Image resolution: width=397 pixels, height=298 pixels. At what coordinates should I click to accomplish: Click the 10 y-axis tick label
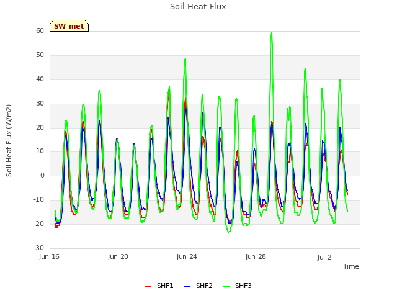coord(40,151)
